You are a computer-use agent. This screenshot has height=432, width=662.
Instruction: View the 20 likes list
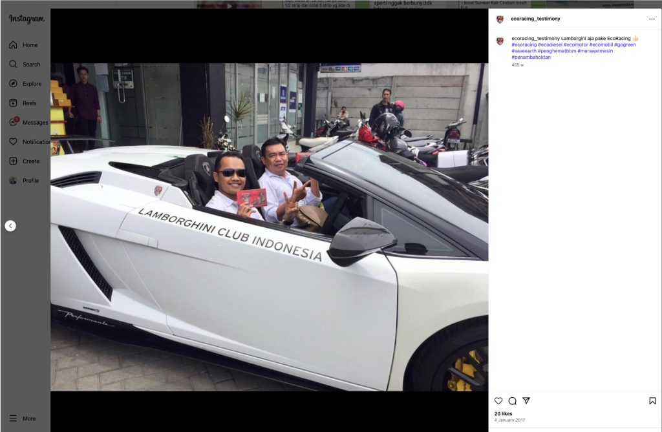tap(503, 413)
